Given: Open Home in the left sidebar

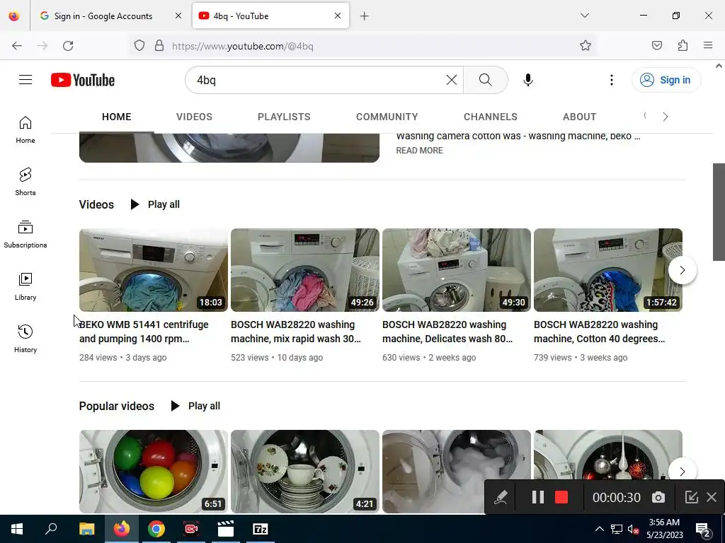Looking at the screenshot, I should click(25, 130).
